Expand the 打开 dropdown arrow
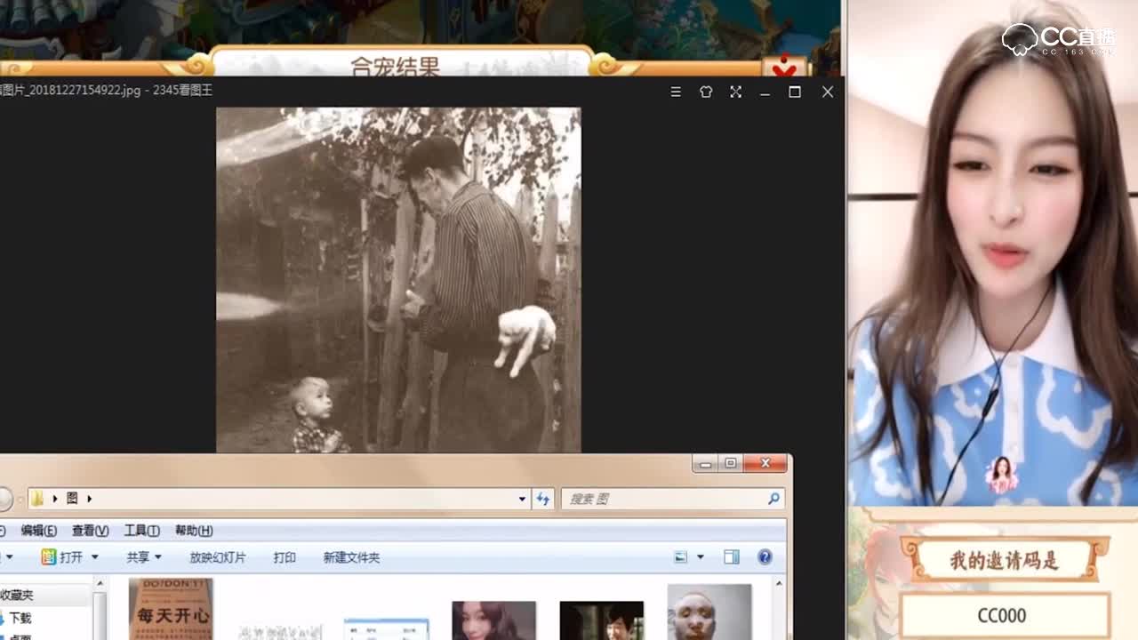Screen dimensions: 1138x640 click(x=92, y=557)
